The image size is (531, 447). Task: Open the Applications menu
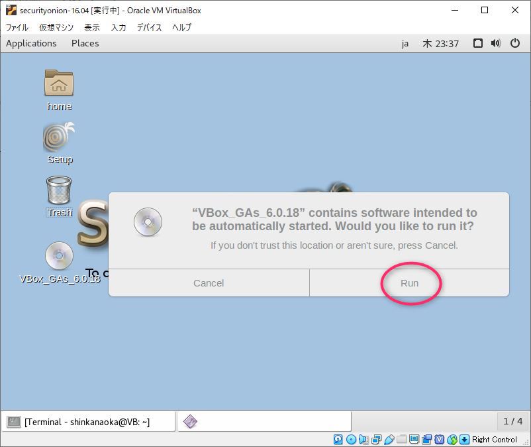point(31,43)
